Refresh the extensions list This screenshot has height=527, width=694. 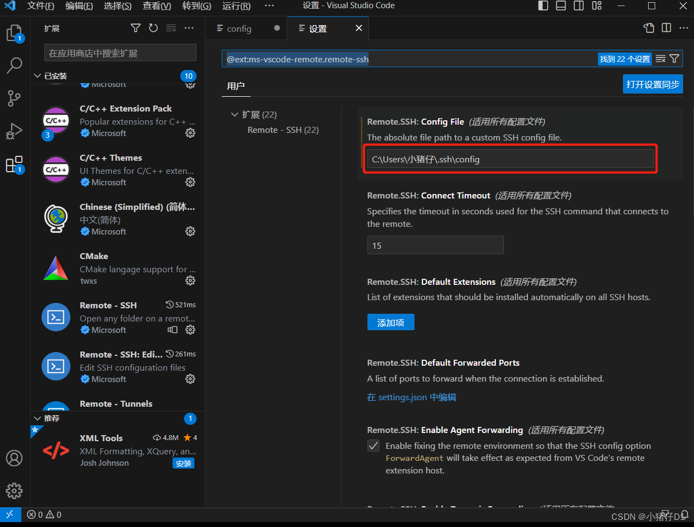pyautogui.click(x=153, y=28)
